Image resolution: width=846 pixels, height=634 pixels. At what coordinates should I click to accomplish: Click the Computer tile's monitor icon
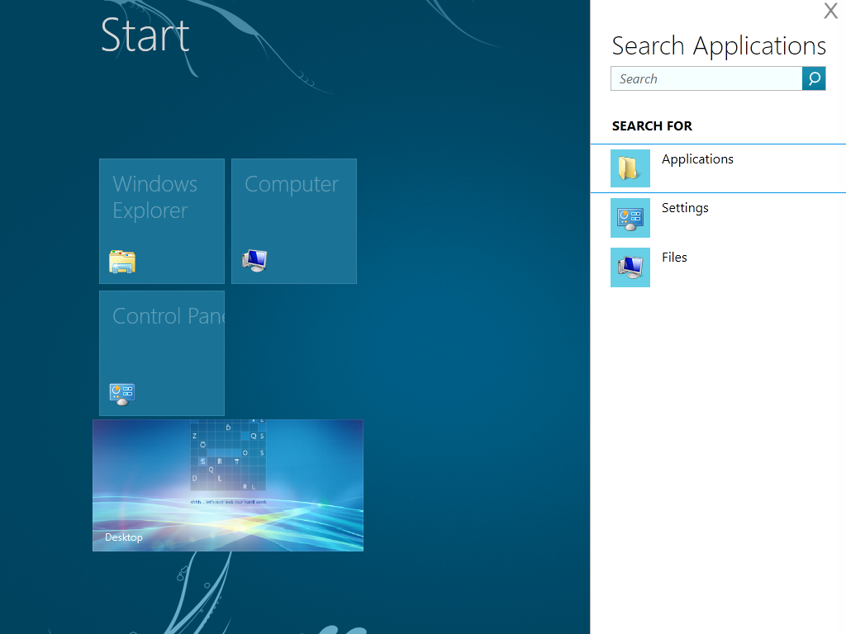click(x=254, y=261)
